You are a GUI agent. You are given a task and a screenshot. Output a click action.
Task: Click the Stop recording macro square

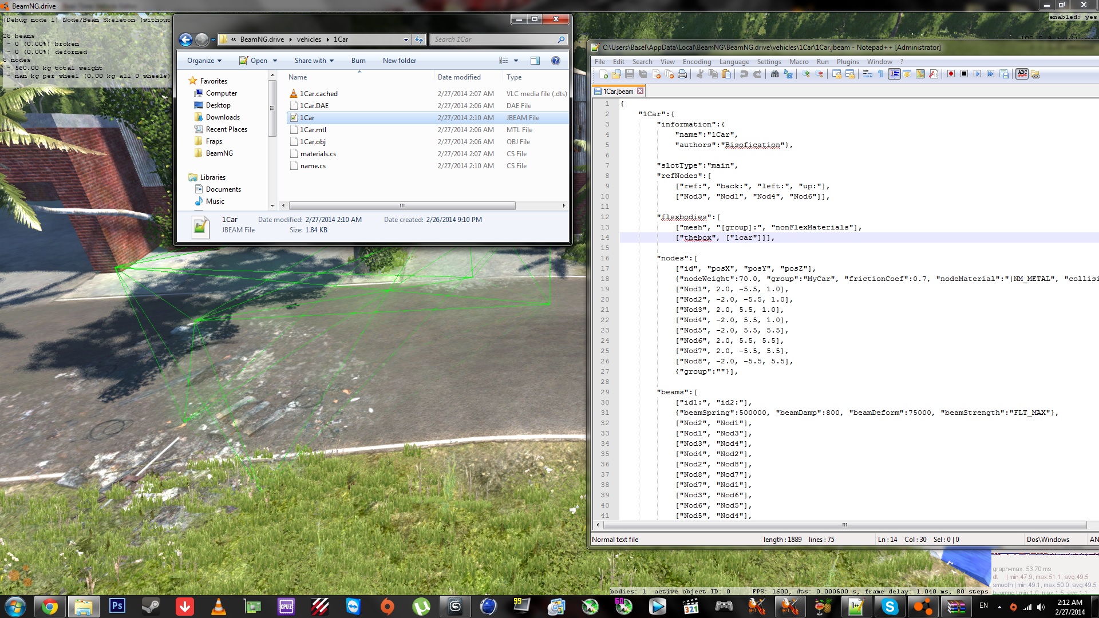[964, 74]
